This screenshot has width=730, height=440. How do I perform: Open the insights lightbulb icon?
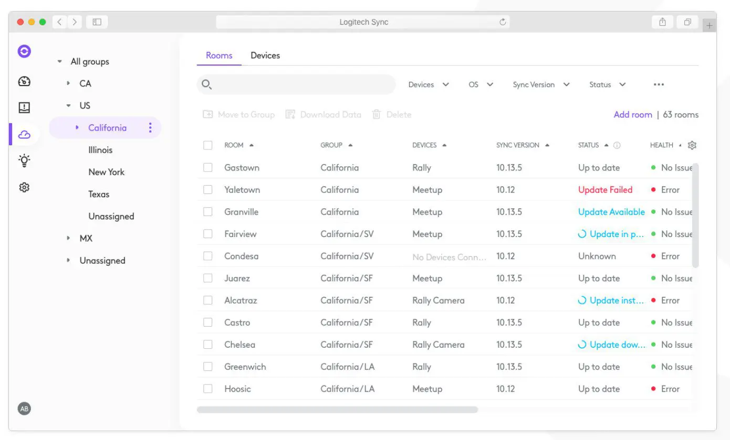coord(24,160)
